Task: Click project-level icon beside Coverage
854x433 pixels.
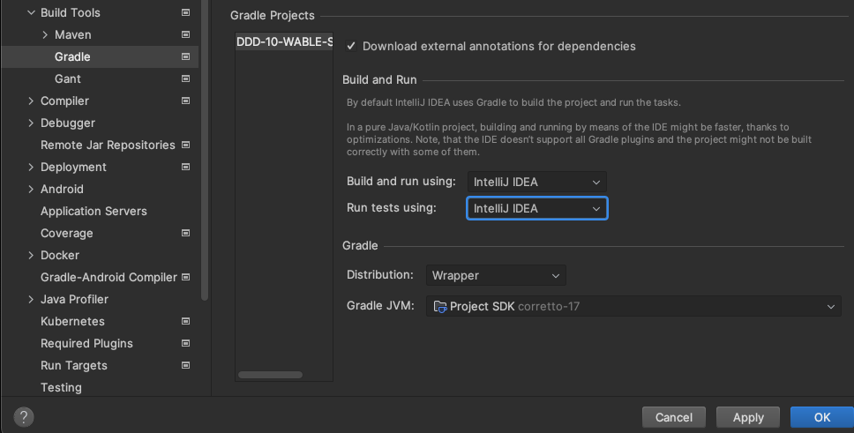Action: pos(186,233)
